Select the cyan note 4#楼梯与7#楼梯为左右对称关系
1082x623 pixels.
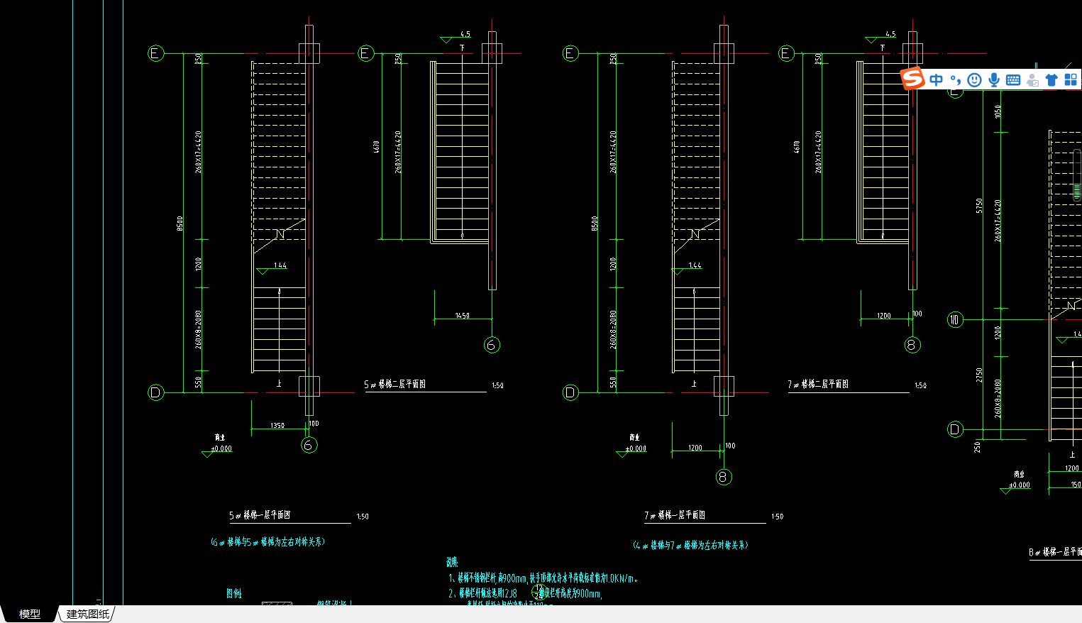(690, 545)
